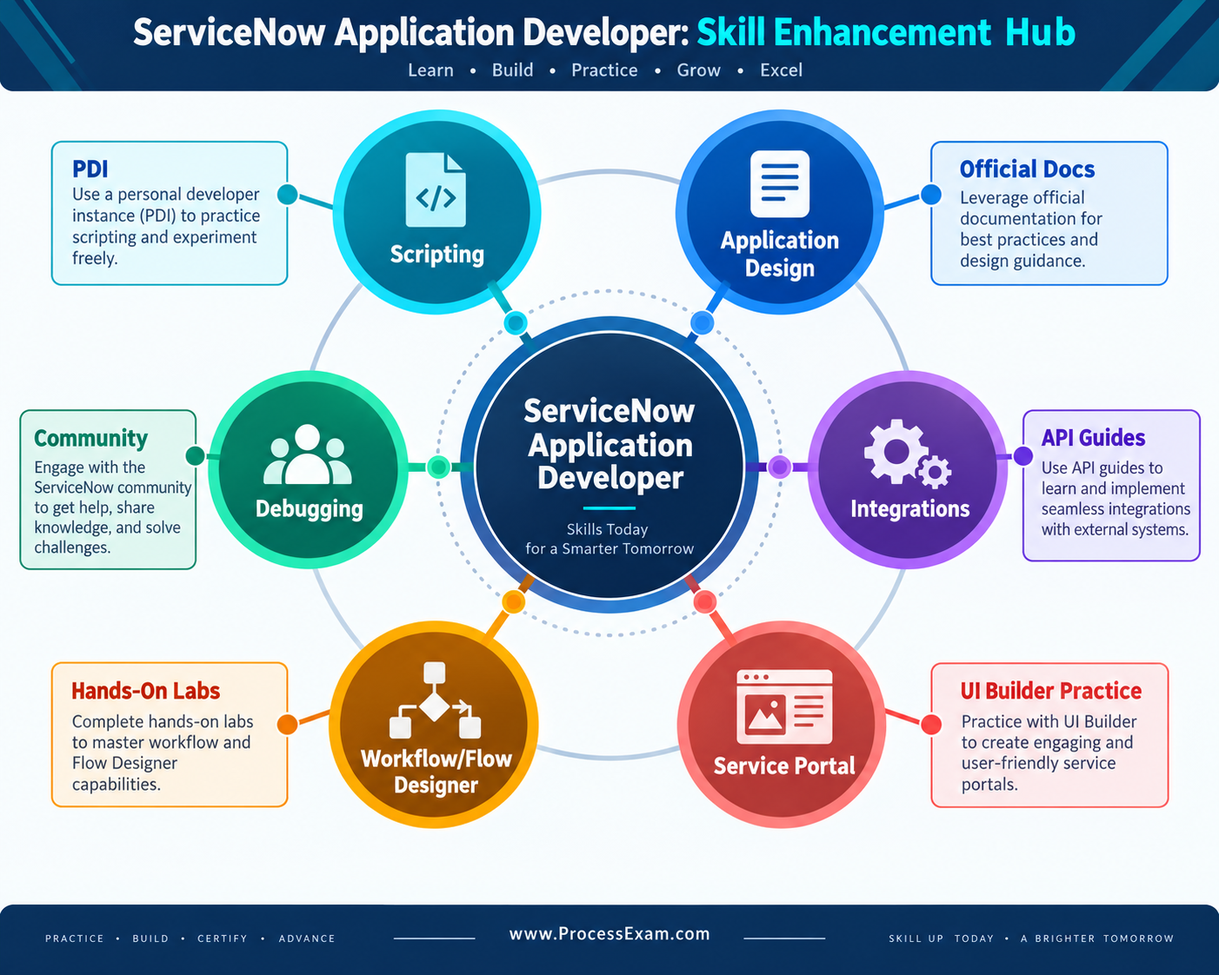Click the Workflow/Flow Designer flowchart icon
Screen dimensions: 1219x975
coord(435,700)
